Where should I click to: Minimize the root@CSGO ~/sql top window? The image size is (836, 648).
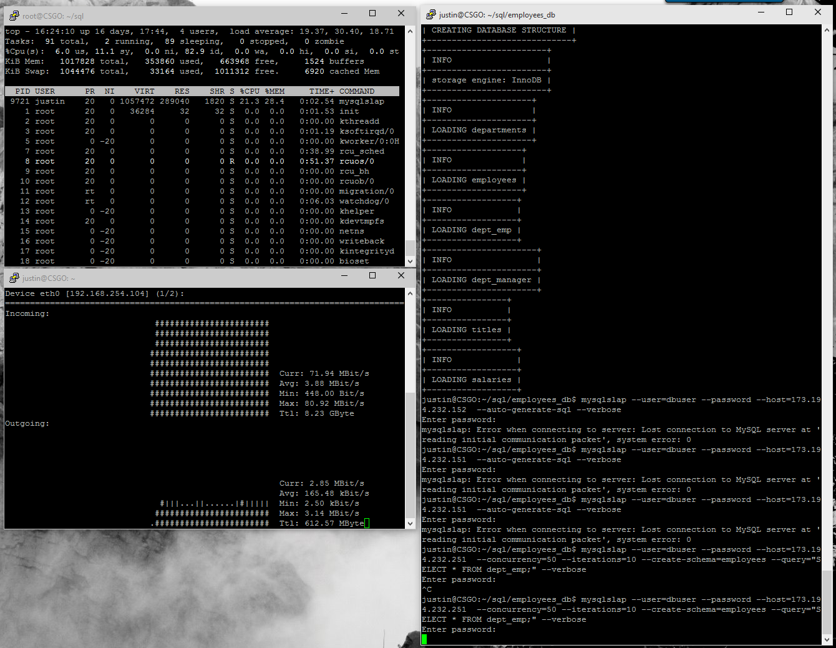pos(344,13)
